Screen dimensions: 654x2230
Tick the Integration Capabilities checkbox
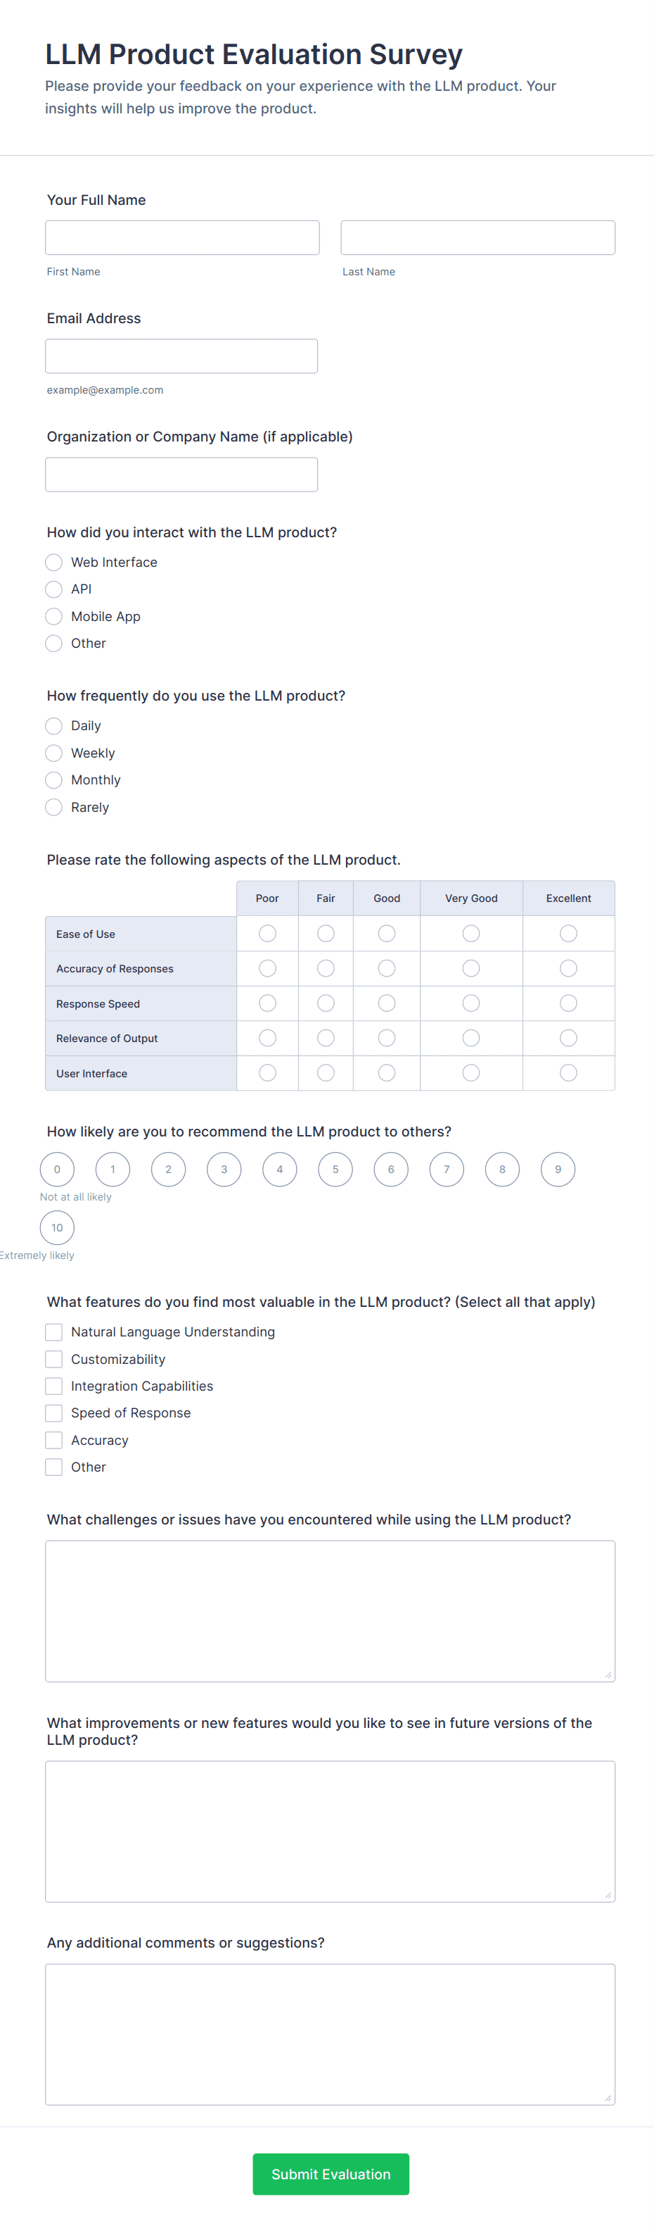(53, 1386)
